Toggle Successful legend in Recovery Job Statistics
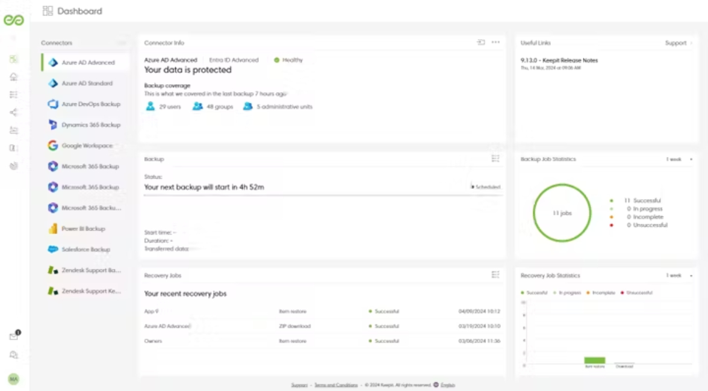708x391 pixels. click(534, 293)
